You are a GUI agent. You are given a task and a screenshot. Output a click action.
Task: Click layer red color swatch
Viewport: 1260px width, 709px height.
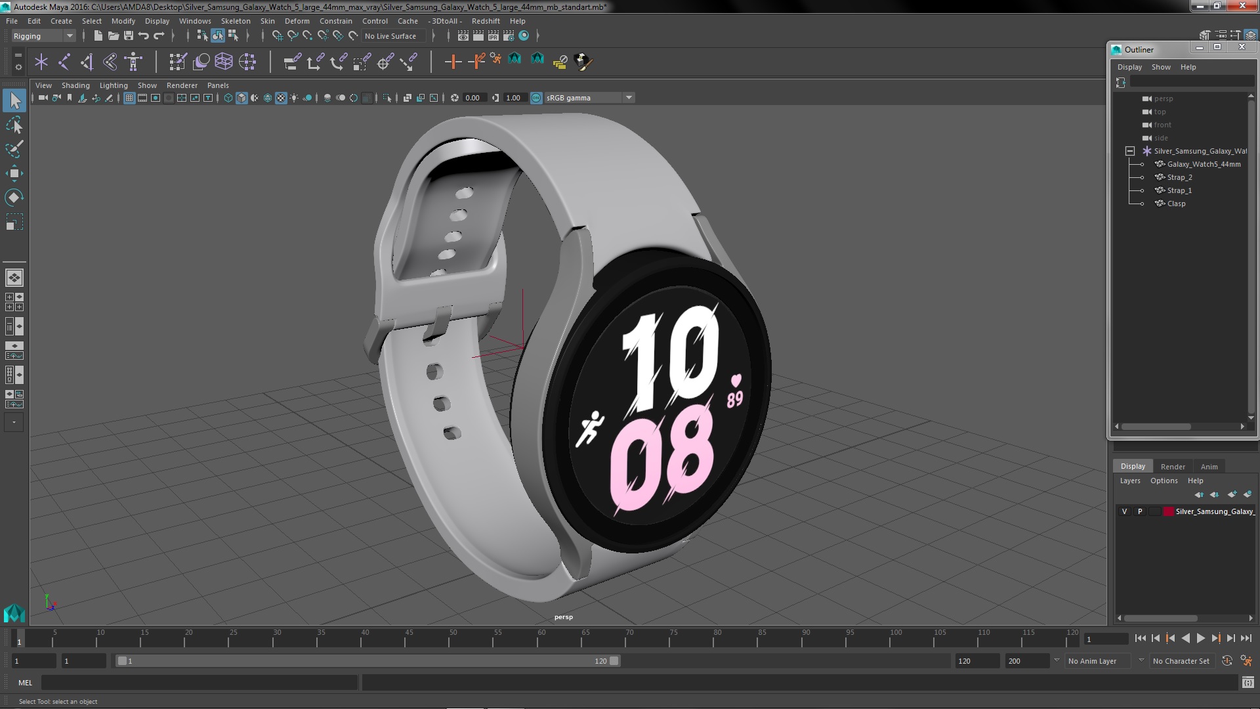1168,511
